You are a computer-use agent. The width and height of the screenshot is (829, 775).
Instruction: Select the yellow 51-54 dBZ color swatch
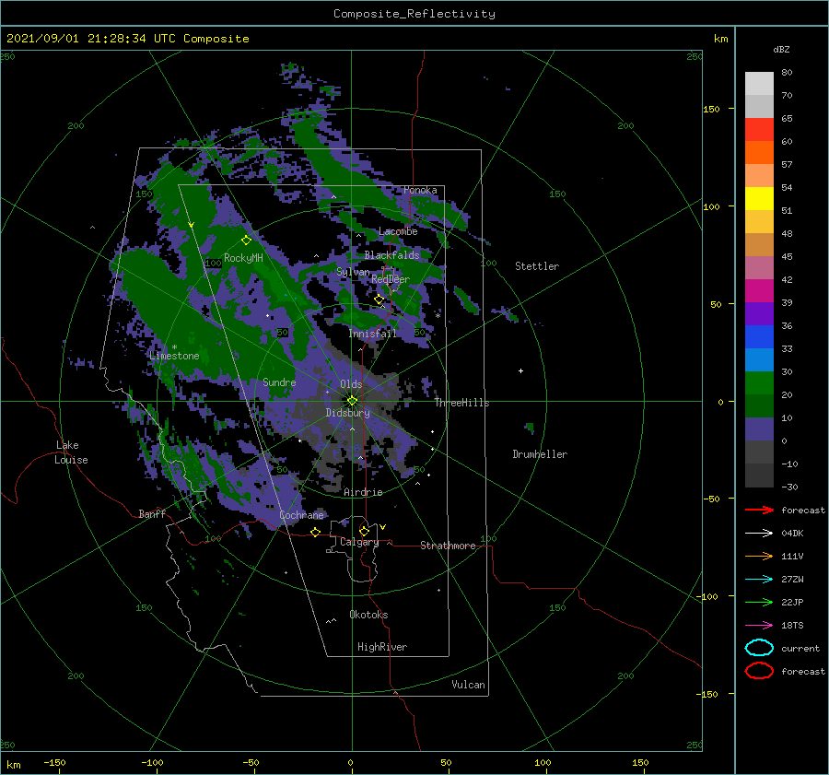click(759, 199)
